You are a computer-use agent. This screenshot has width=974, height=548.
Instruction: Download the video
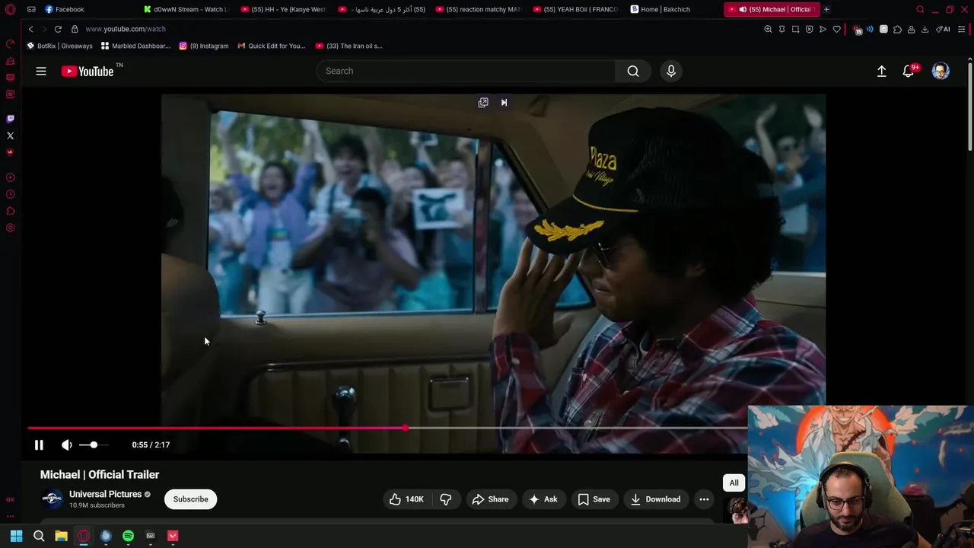[x=655, y=499]
